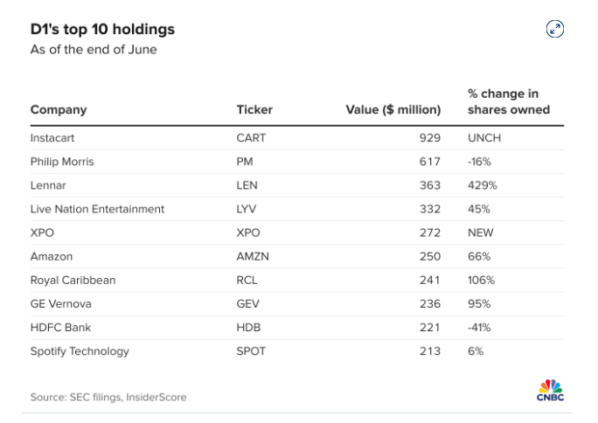This screenshot has height=423, width=598.
Task: Click the source text SEC filings, InsiderScore
Action: click(108, 398)
